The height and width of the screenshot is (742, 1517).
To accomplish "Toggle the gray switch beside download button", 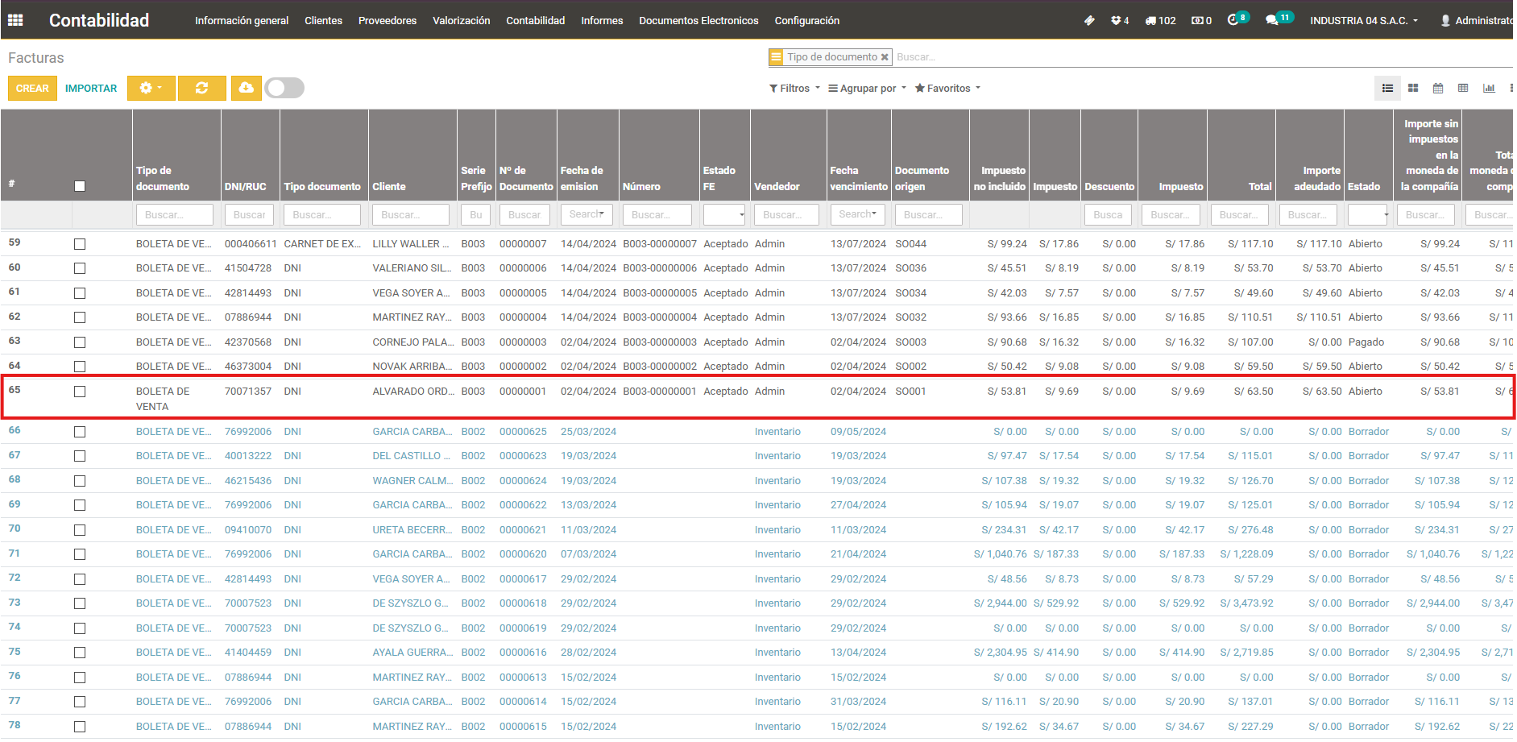I will [x=284, y=88].
